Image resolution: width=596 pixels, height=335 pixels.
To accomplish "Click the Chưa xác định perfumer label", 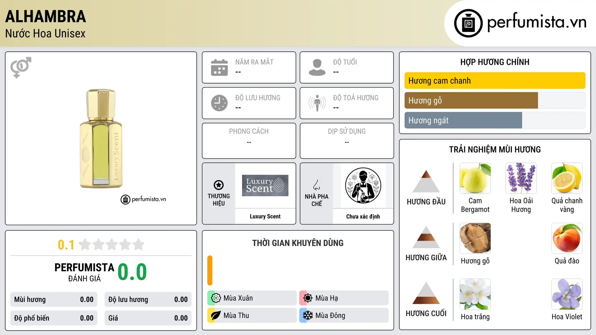I will click(363, 216).
